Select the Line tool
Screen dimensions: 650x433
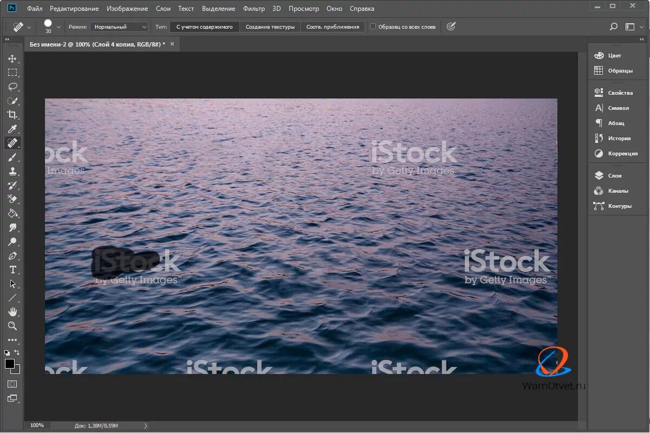[12, 298]
